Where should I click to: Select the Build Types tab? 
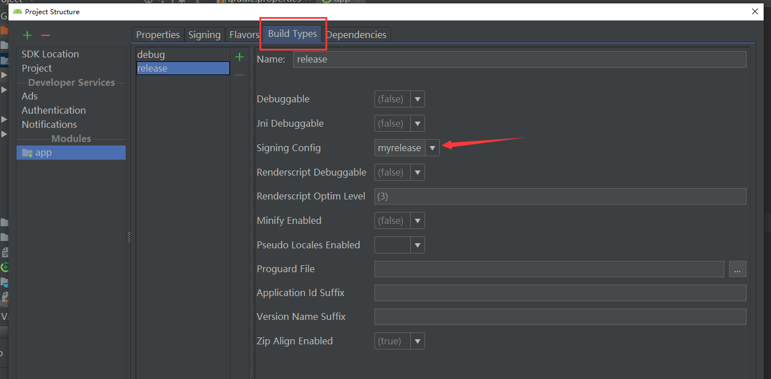point(292,34)
